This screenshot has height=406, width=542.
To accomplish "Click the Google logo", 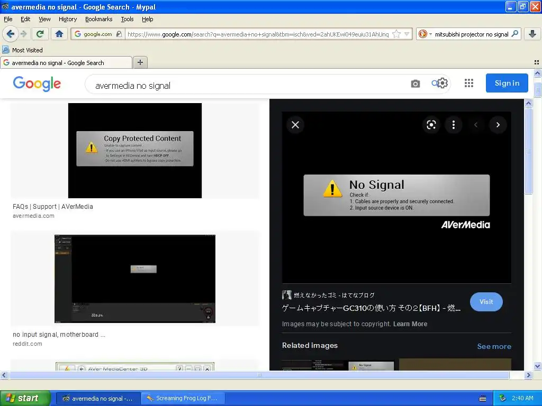I will click(37, 84).
